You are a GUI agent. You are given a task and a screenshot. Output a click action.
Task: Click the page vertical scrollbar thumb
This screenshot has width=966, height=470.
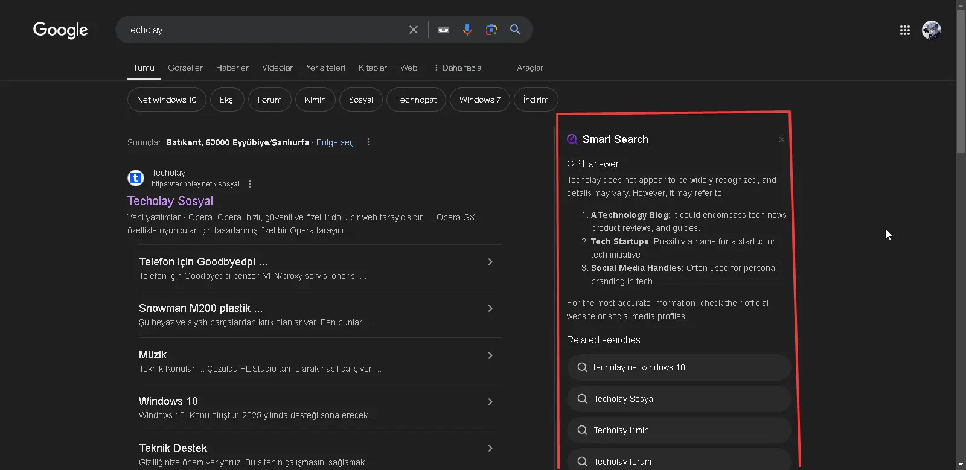point(961,81)
